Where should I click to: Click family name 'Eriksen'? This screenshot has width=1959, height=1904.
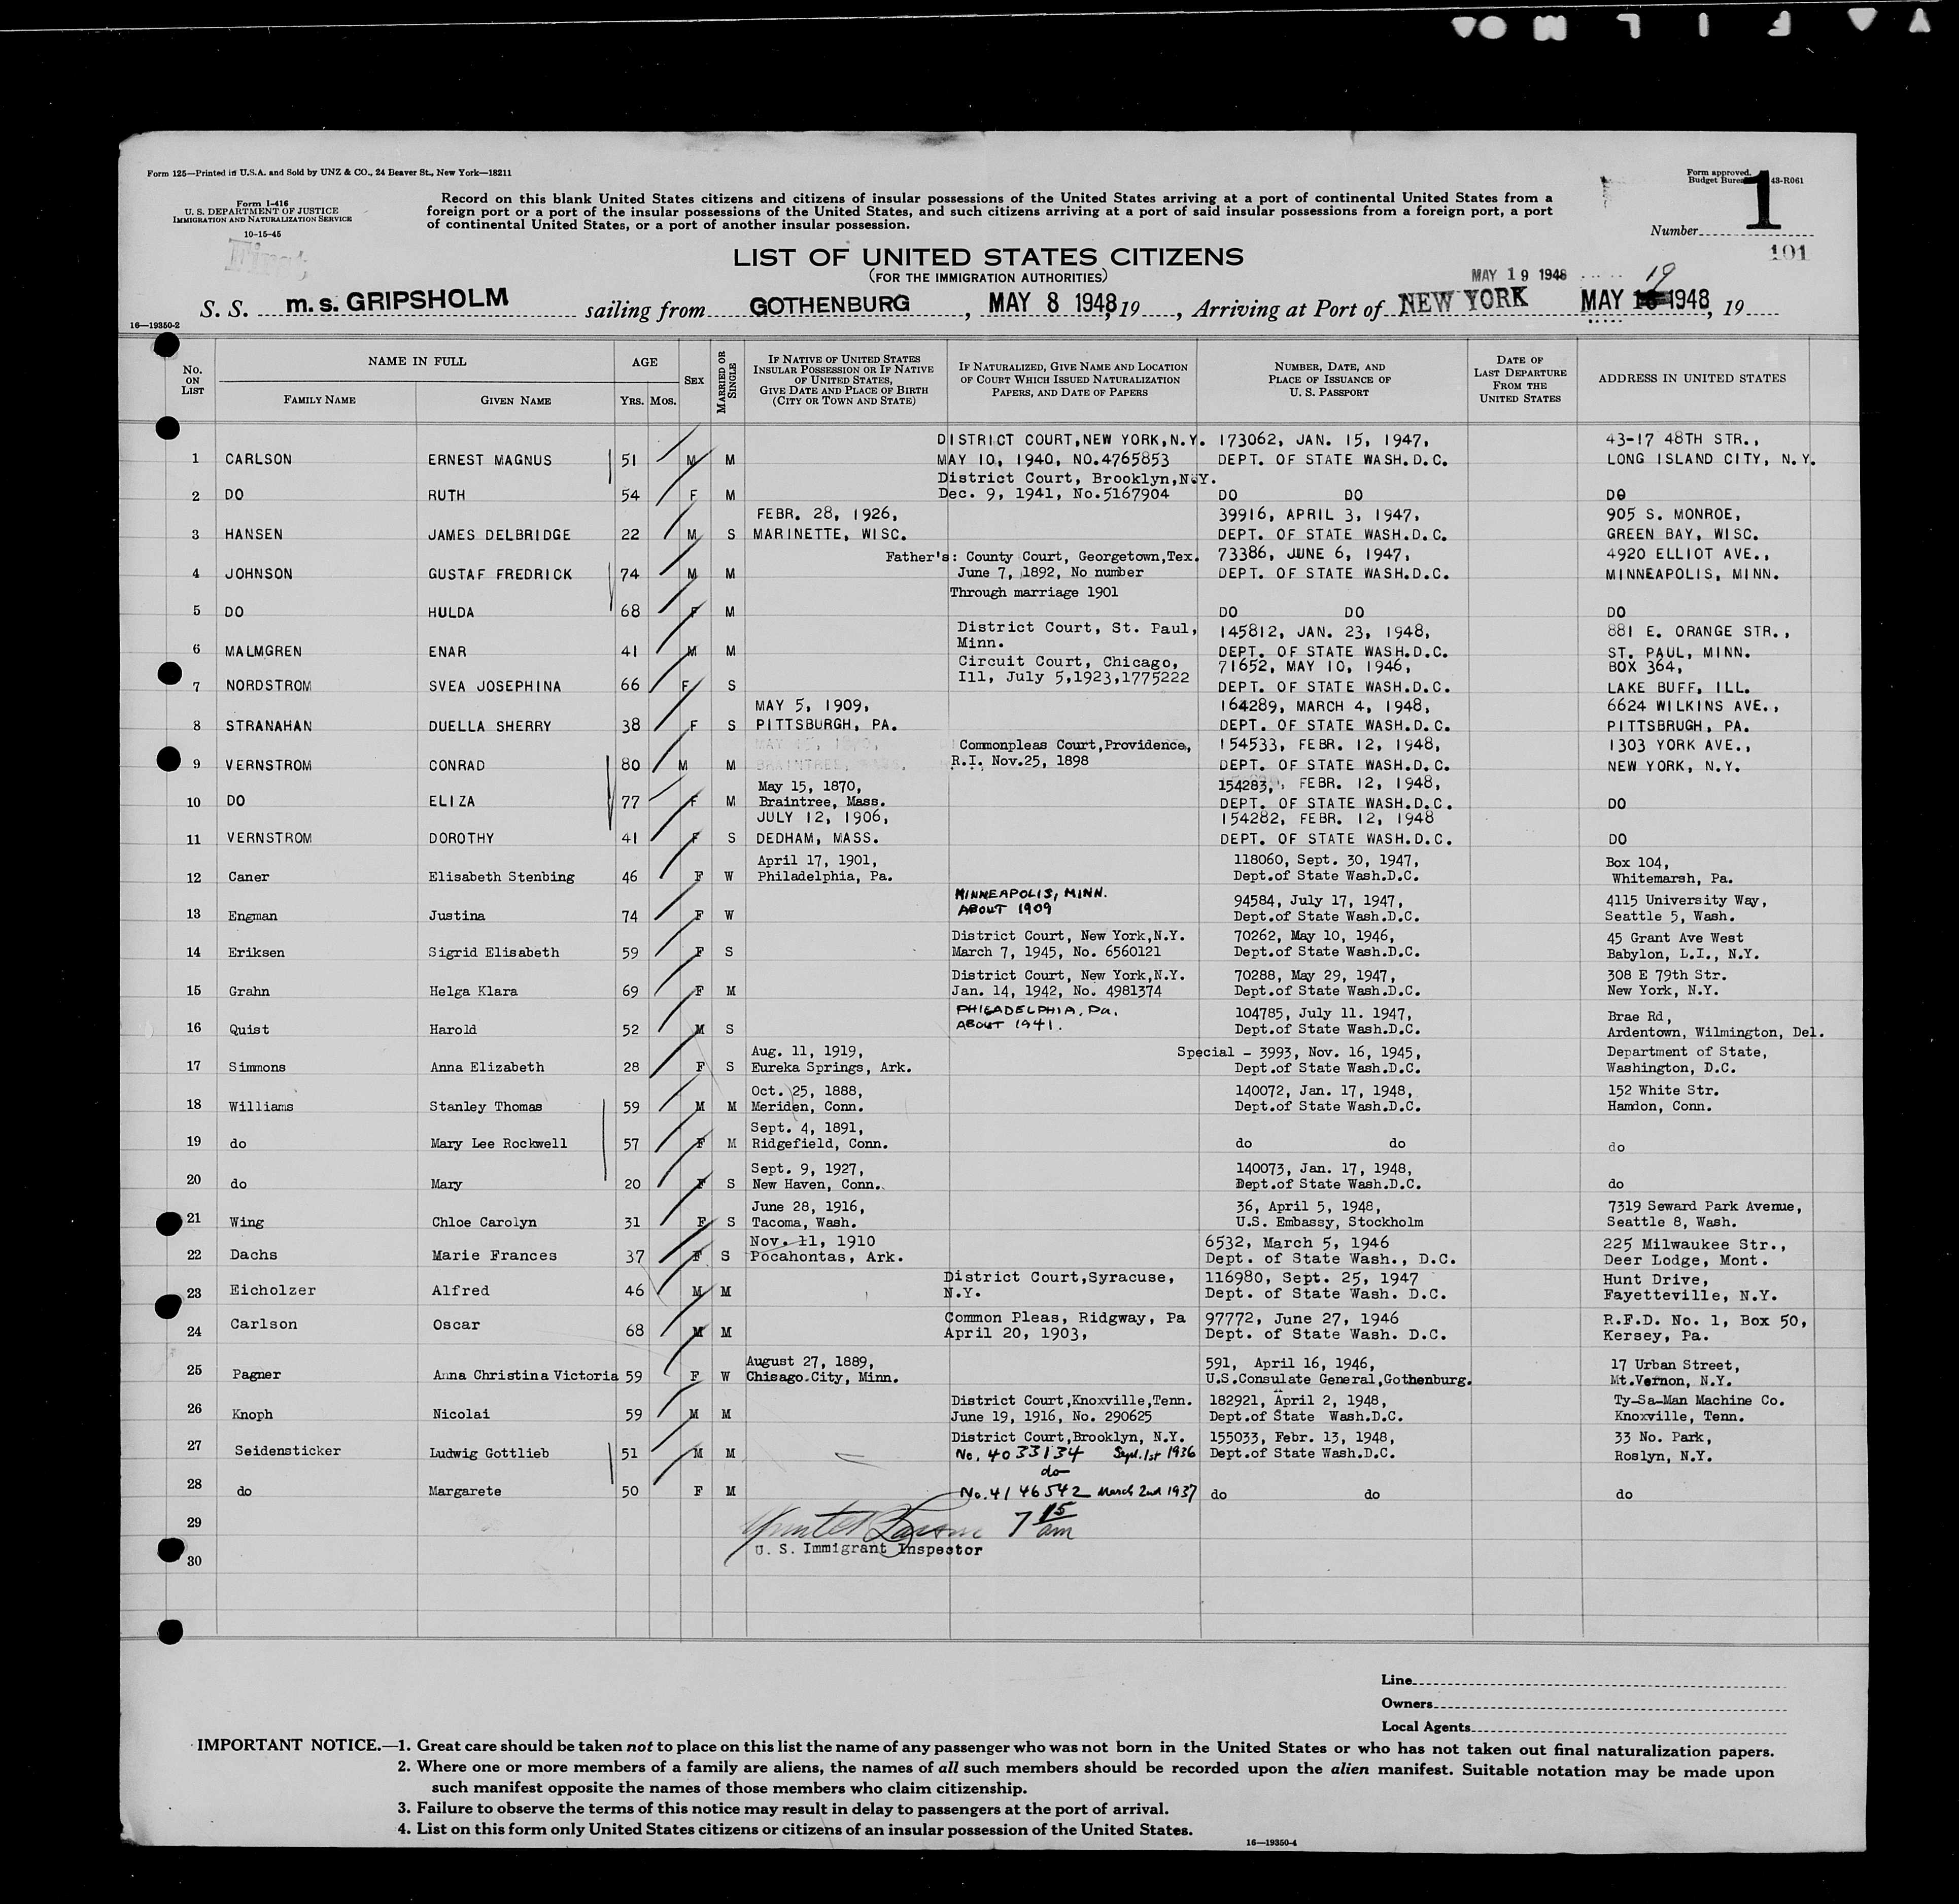pyautogui.click(x=256, y=952)
